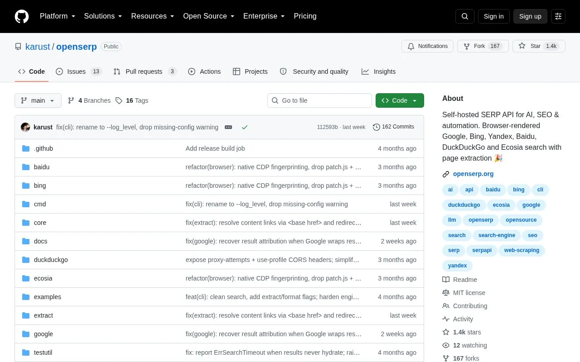Click the karust avatar in commit row

click(25, 127)
